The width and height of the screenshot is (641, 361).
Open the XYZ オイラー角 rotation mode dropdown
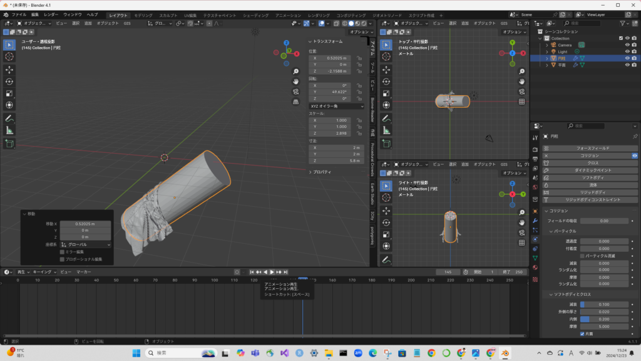pos(336,107)
